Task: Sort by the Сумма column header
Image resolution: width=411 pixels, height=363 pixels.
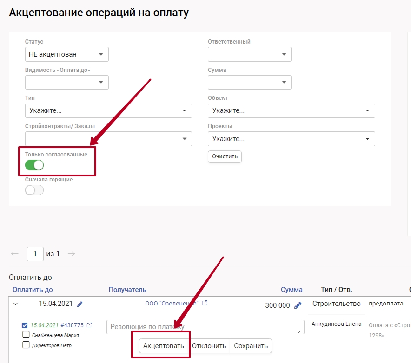Action: (292, 290)
